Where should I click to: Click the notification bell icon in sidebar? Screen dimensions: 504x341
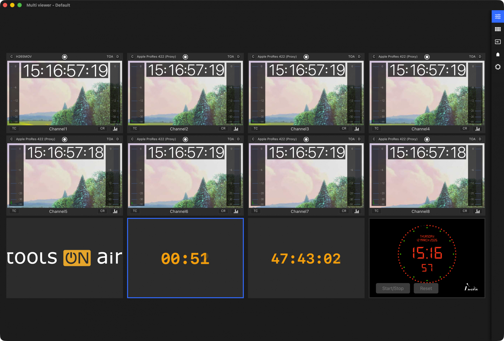pyautogui.click(x=498, y=54)
